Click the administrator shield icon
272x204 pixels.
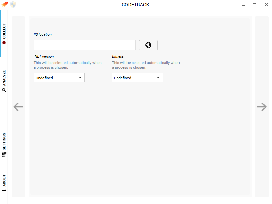pyautogui.click(x=13, y=5)
